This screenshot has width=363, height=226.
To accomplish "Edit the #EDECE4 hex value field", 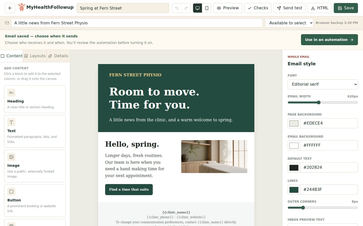I will (329, 123).
